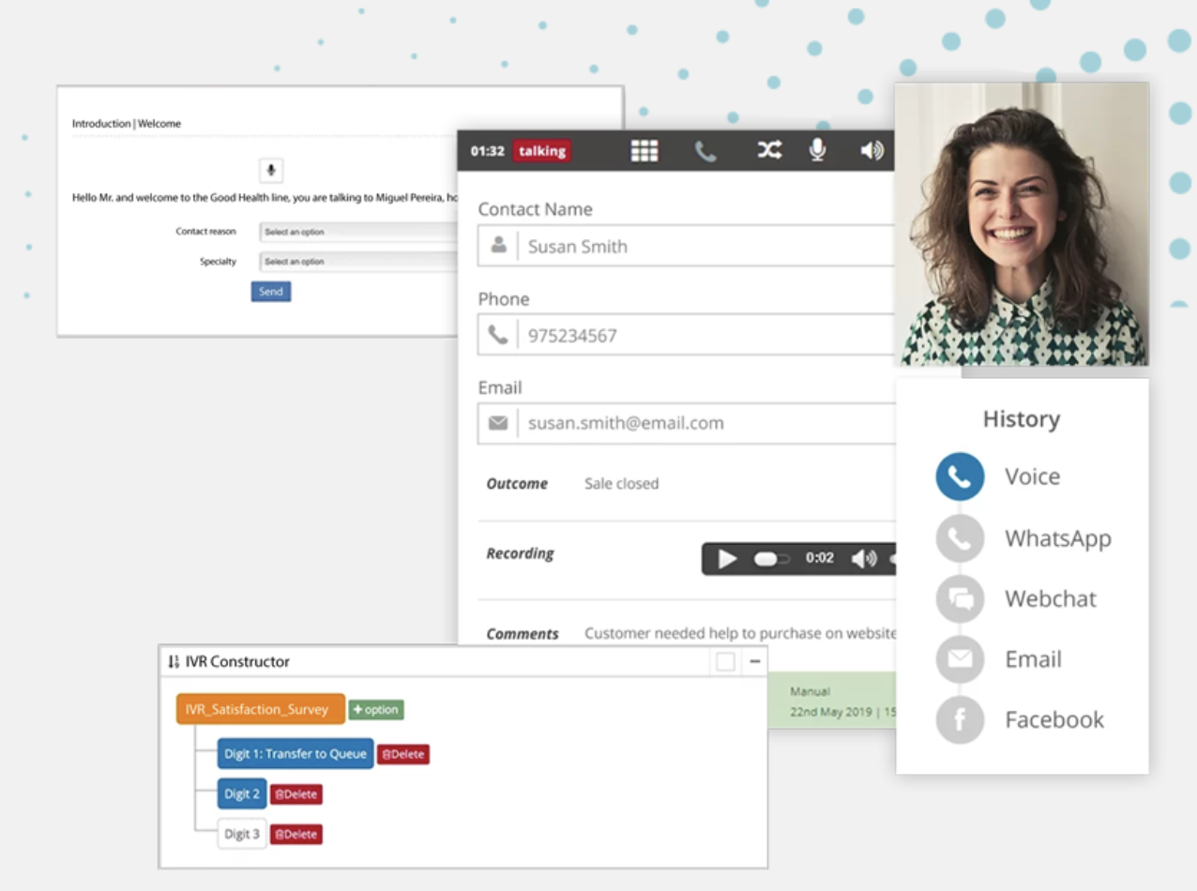Open the Facebook history icon

pos(960,720)
